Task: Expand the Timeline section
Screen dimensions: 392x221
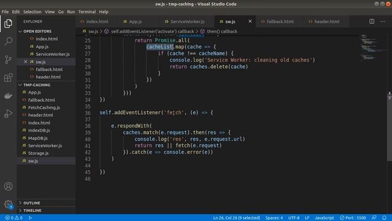Action: point(46,210)
